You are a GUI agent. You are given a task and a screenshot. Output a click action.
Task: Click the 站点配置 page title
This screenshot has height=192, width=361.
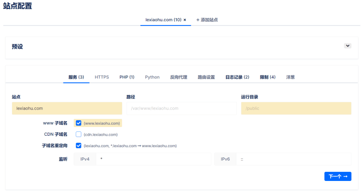[17, 6]
